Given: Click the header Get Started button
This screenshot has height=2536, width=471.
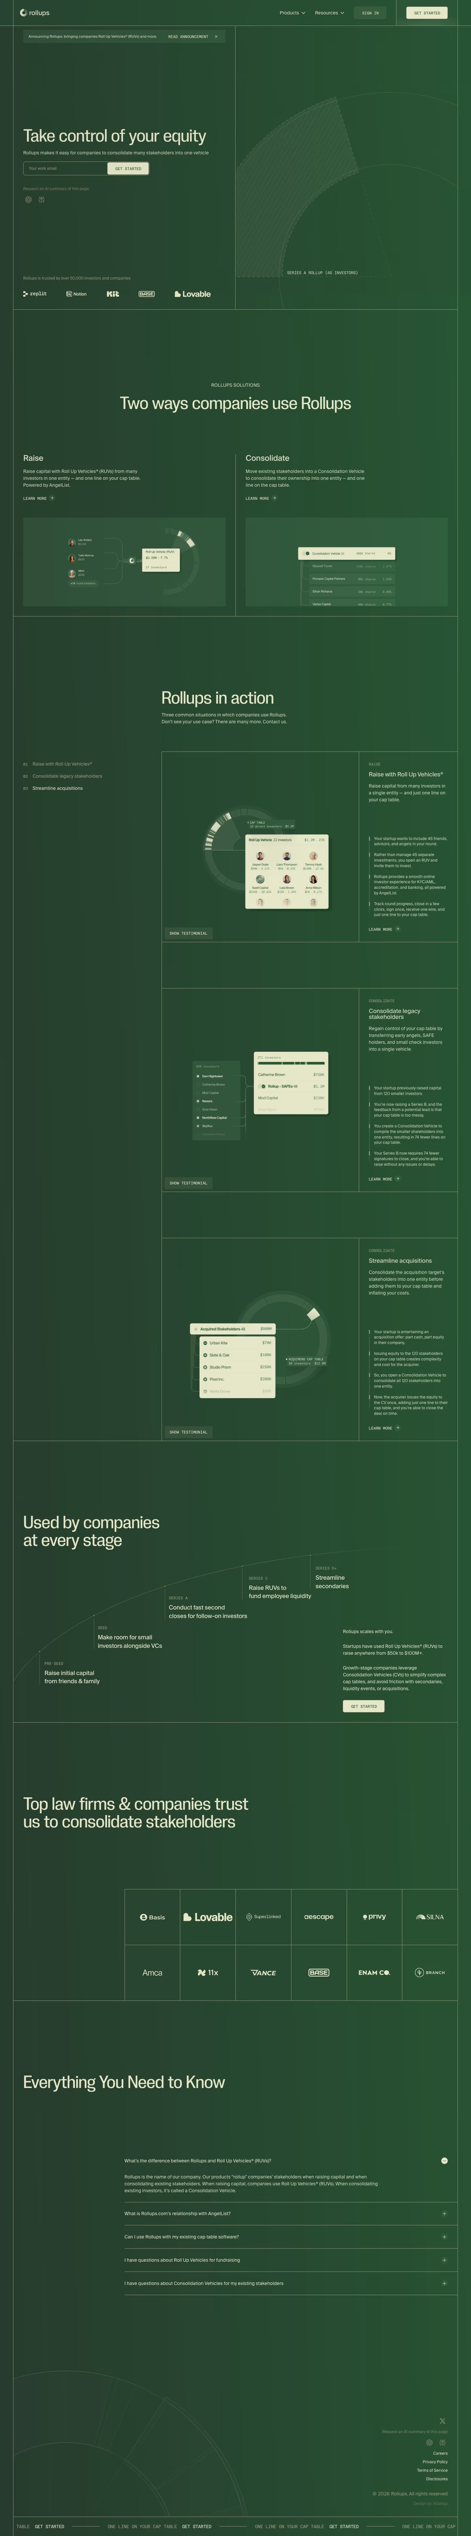Looking at the screenshot, I should 427,13.
